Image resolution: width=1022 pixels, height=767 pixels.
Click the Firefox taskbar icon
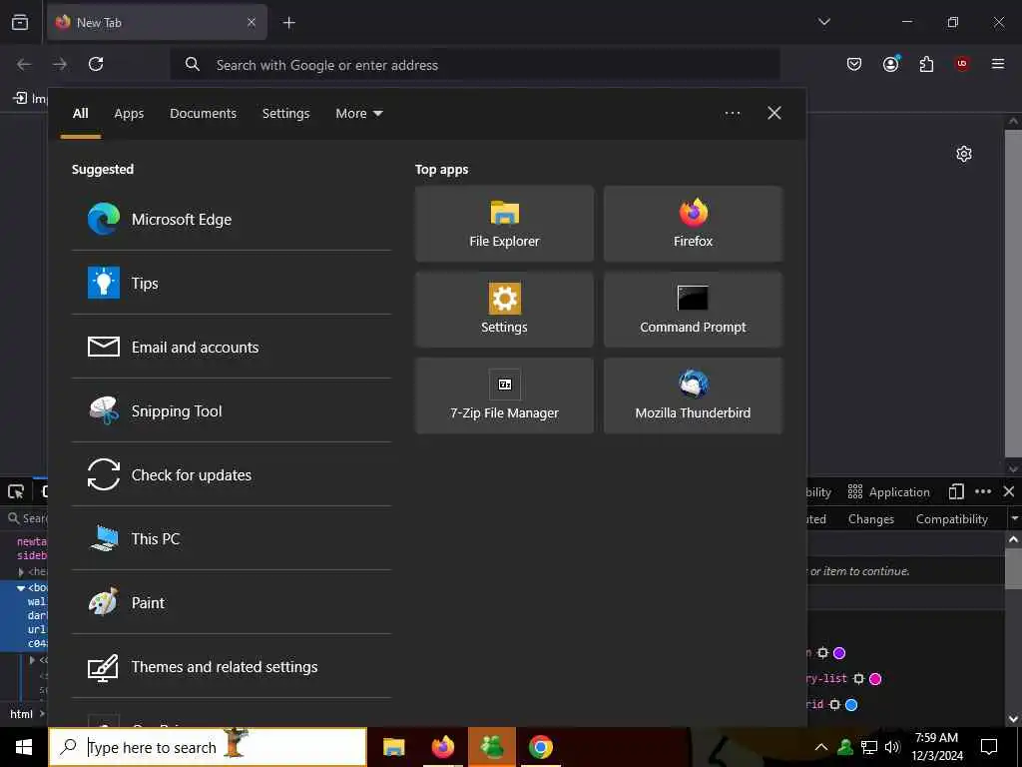[442, 747]
